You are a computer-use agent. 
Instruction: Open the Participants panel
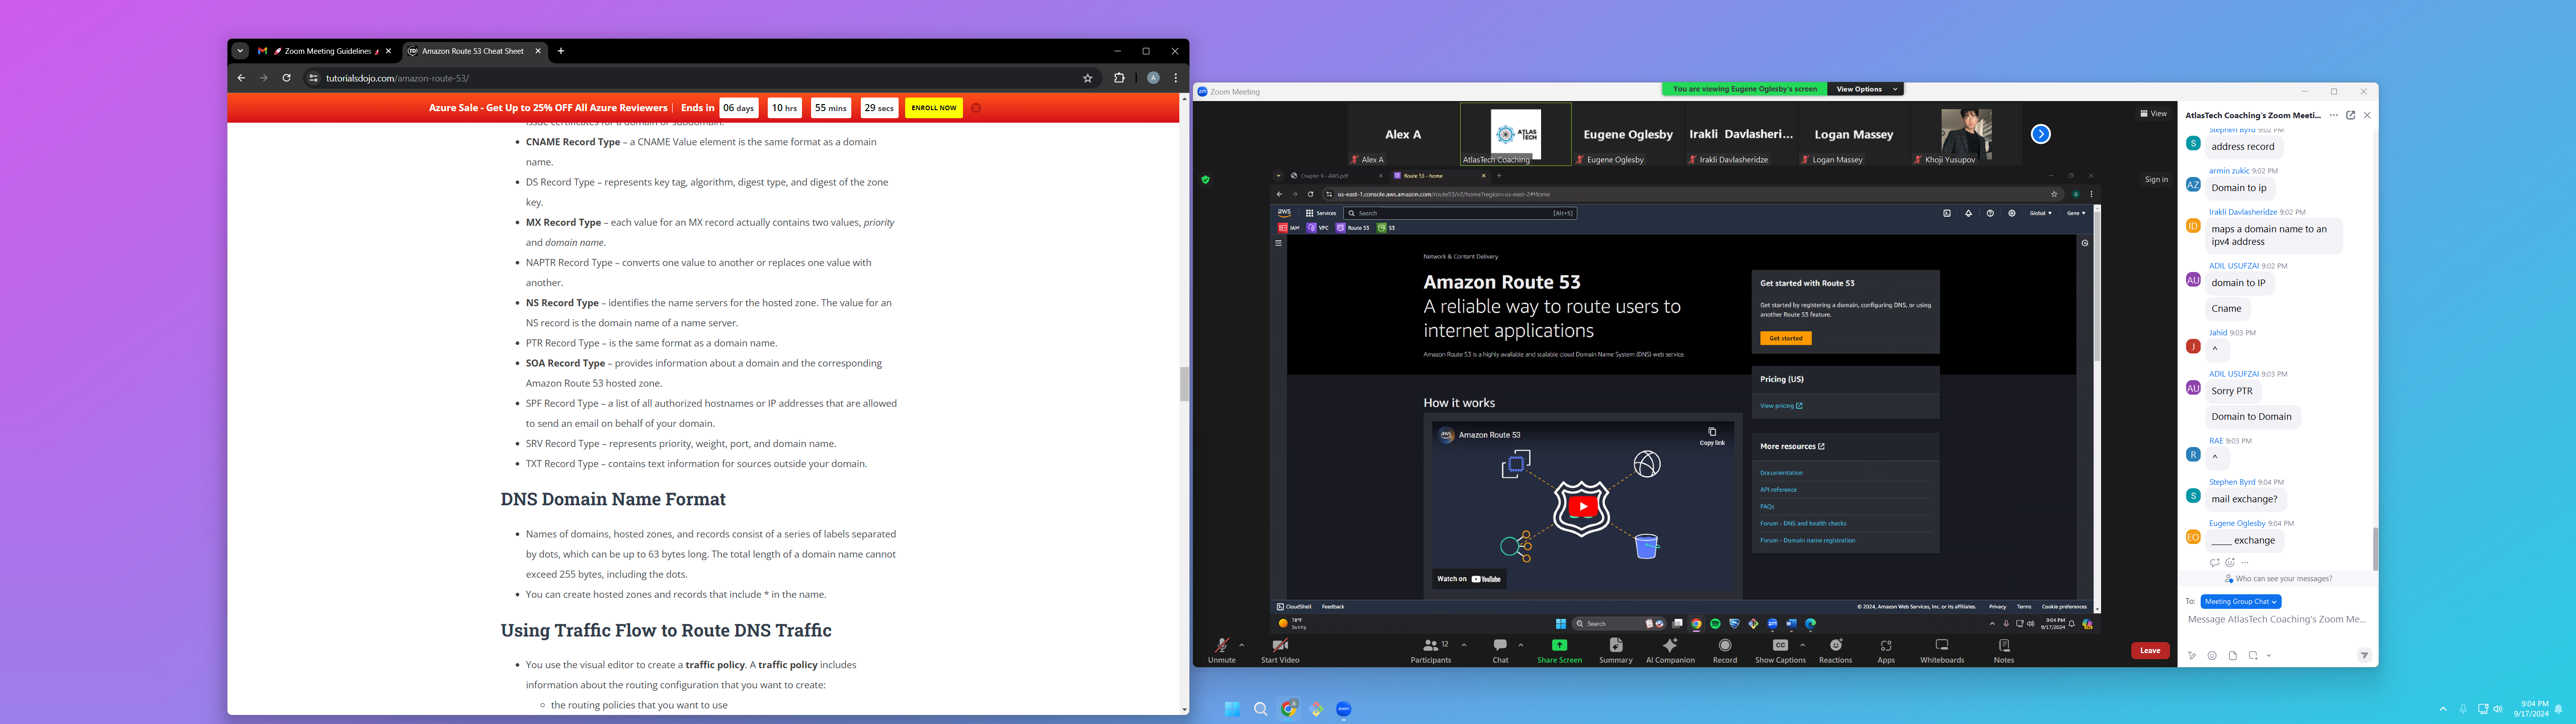[x=1430, y=646]
